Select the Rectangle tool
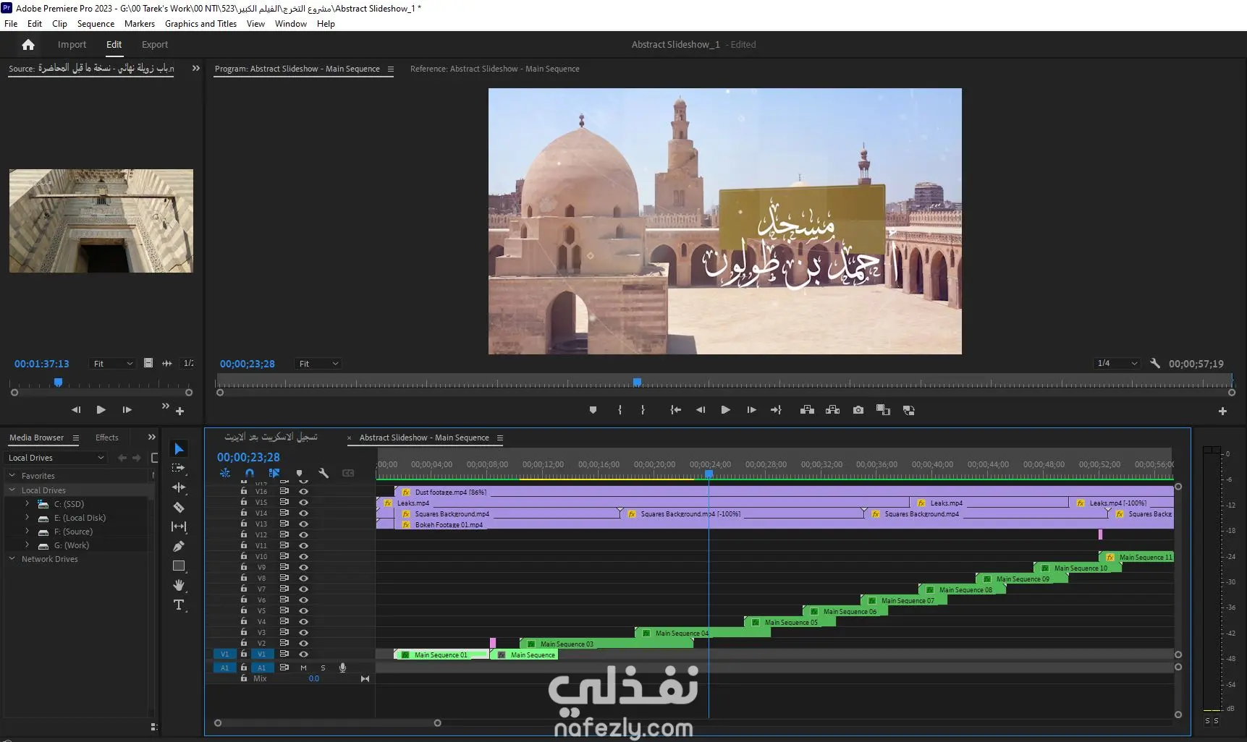1247x742 pixels. (179, 566)
